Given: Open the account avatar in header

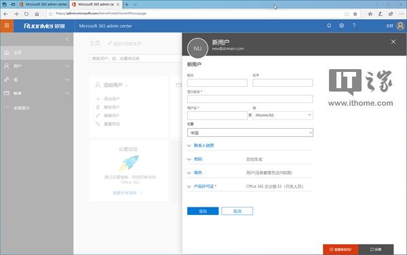Looking at the screenshot, I should [400, 26].
